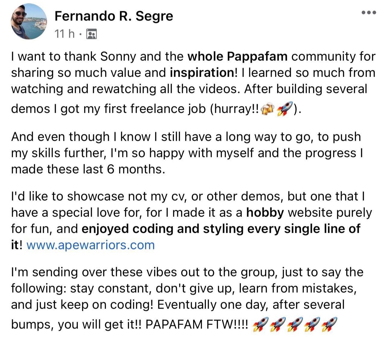
Task: Open Fernando R. Segre's profile name link
Action: 114,16
